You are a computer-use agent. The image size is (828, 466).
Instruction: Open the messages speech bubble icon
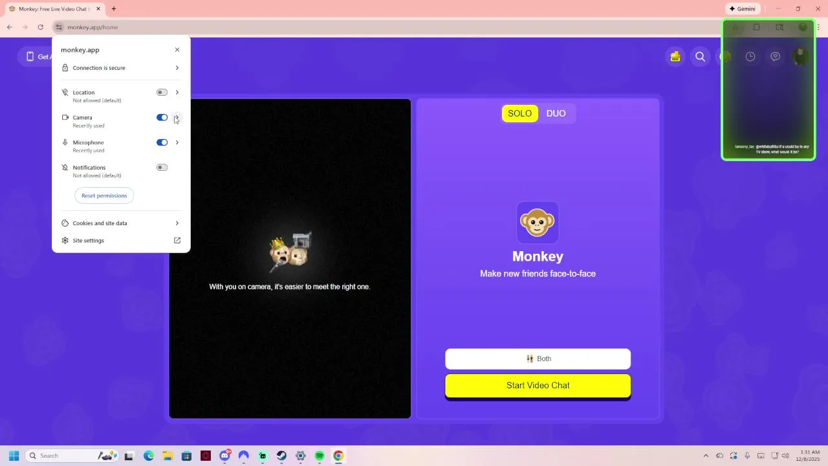(776, 56)
